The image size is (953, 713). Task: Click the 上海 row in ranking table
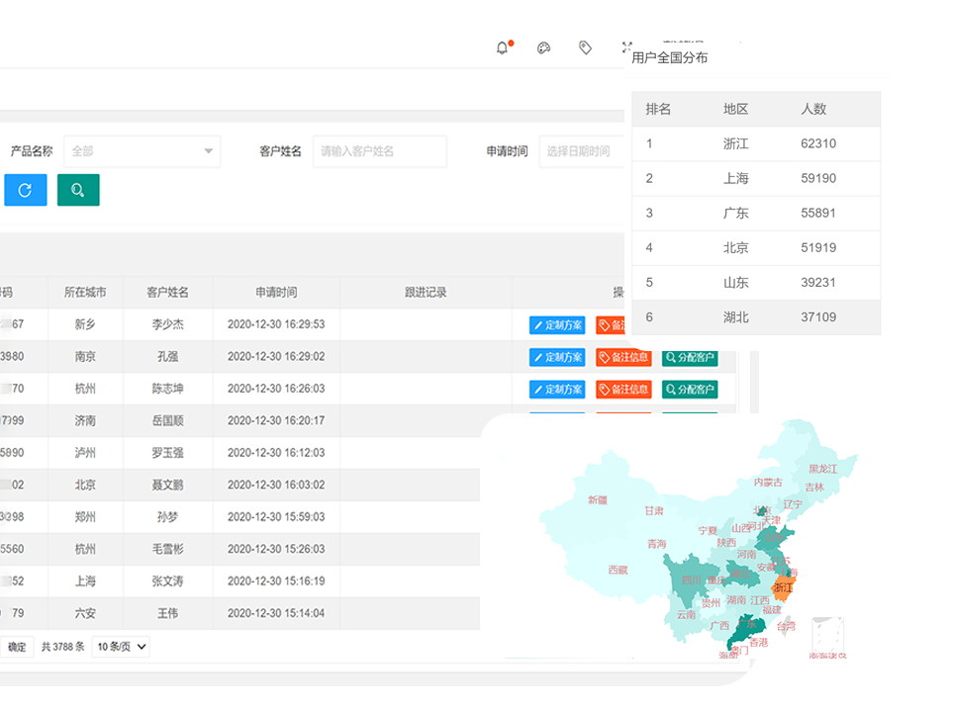tap(756, 179)
